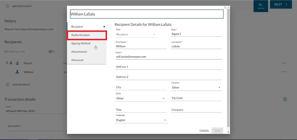Screen dimensions: 297x140
Task: Click the trash delete icon
Action: [285, 99]
